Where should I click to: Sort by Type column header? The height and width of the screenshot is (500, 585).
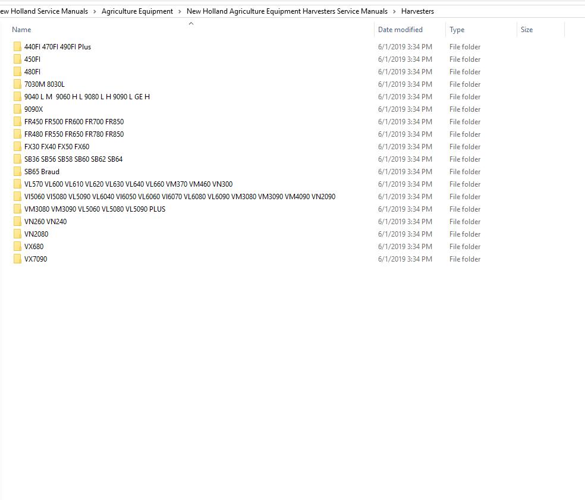point(457,30)
